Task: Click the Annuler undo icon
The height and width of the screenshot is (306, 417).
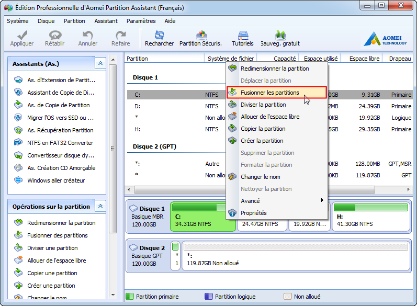Action: tap(87, 36)
